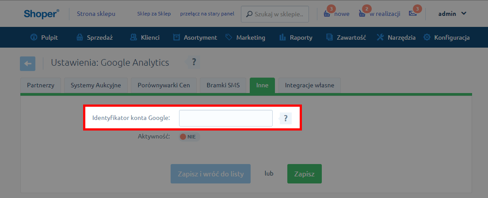Expand the admin user dropdown
This screenshot has height=198, width=488.
click(x=452, y=14)
